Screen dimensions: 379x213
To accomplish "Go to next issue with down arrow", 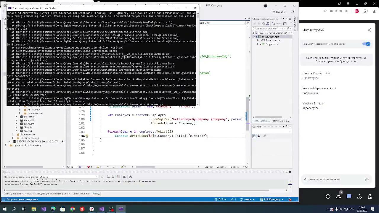I will tap(115, 167).
